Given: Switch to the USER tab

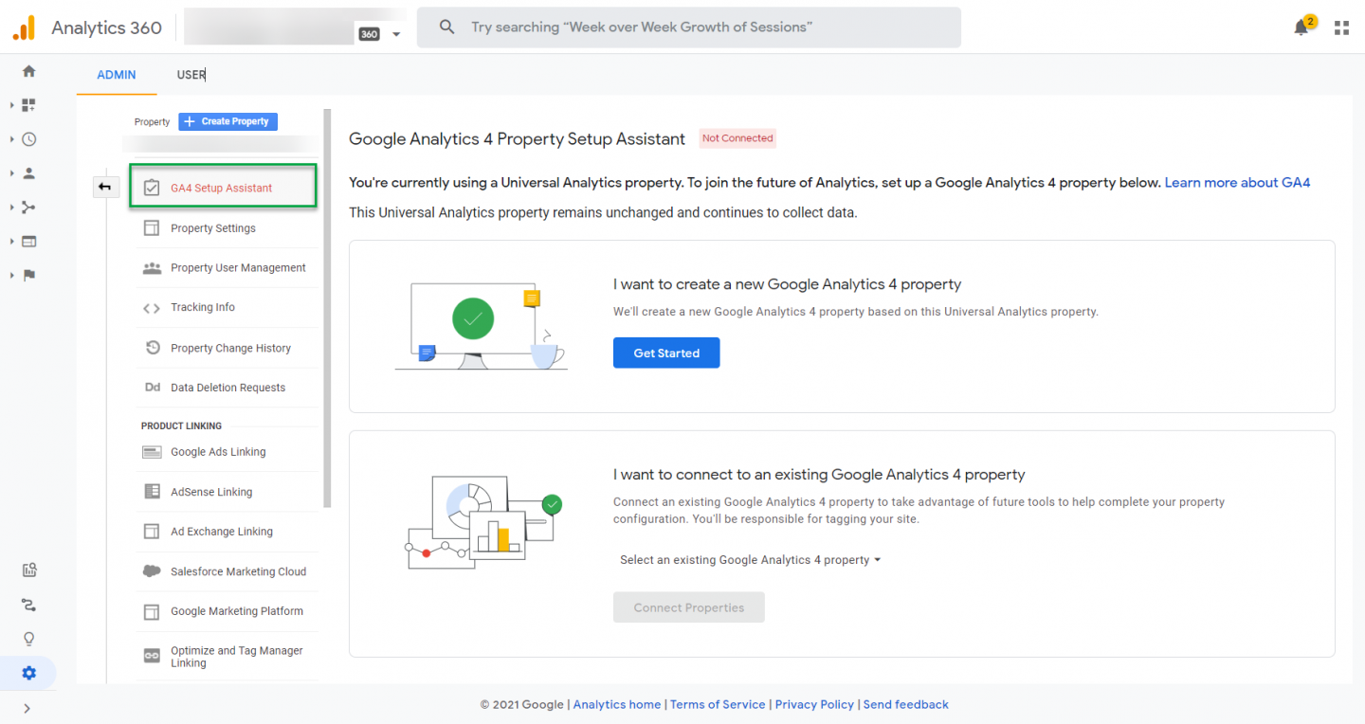Looking at the screenshot, I should pyautogui.click(x=191, y=75).
